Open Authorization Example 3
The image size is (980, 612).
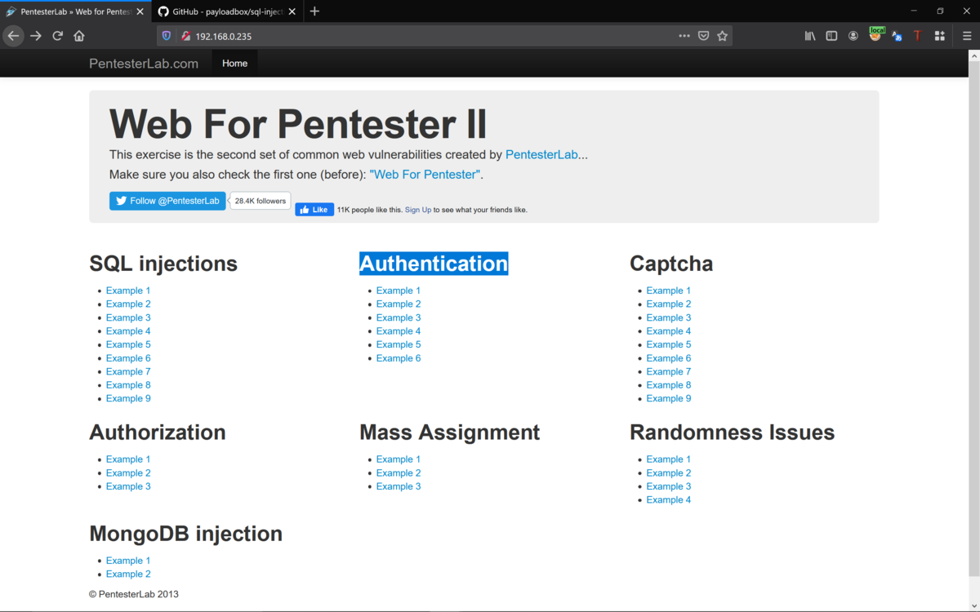(x=128, y=486)
